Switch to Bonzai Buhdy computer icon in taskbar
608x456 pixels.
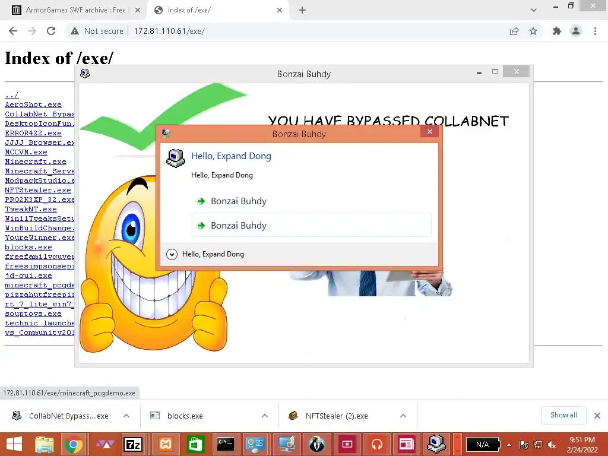pos(436,444)
